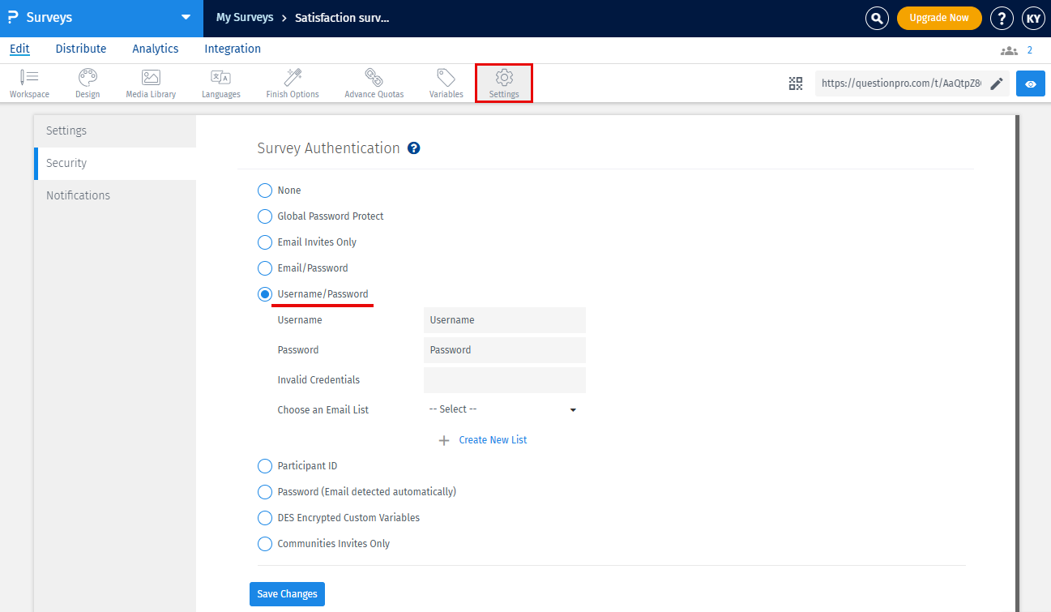1051x612 pixels.
Task: Select the Settings gear icon
Action: tap(503, 82)
